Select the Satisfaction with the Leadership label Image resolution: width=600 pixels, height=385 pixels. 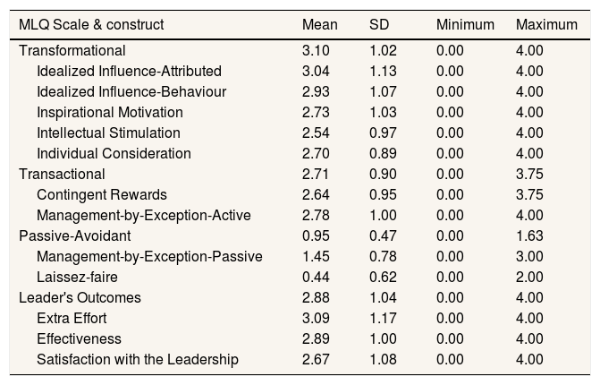138,359
